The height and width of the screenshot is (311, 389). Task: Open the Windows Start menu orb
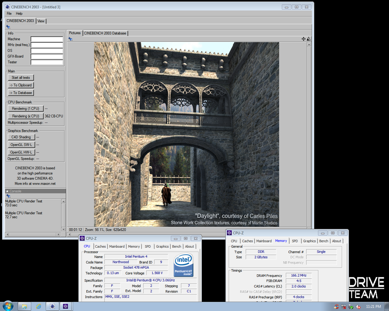tap(8, 306)
